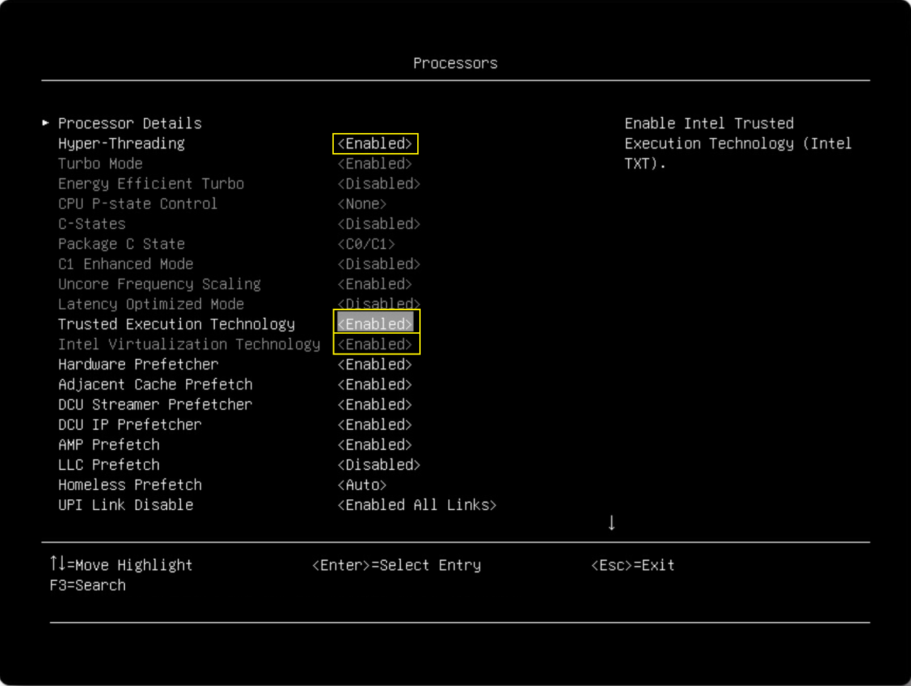This screenshot has height=686, width=911.
Task: Select the DCU IP Prefetcher entry
Action: pyautogui.click(x=130, y=425)
